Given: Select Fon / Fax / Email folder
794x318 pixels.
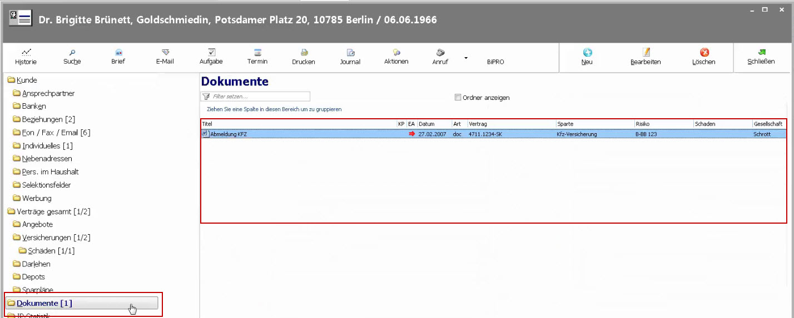Looking at the screenshot, I should (x=56, y=133).
